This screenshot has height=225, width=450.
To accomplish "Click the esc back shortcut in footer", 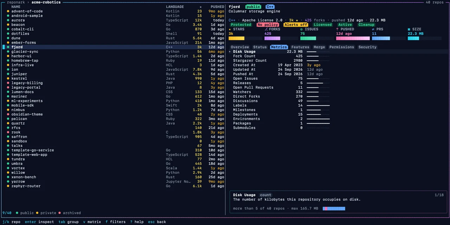I will tap(157, 222).
